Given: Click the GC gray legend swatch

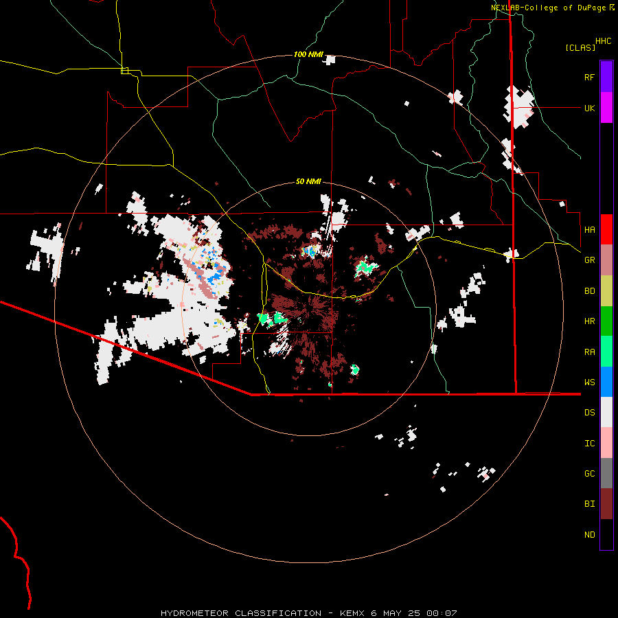Looking at the screenshot, I should [x=606, y=473].
